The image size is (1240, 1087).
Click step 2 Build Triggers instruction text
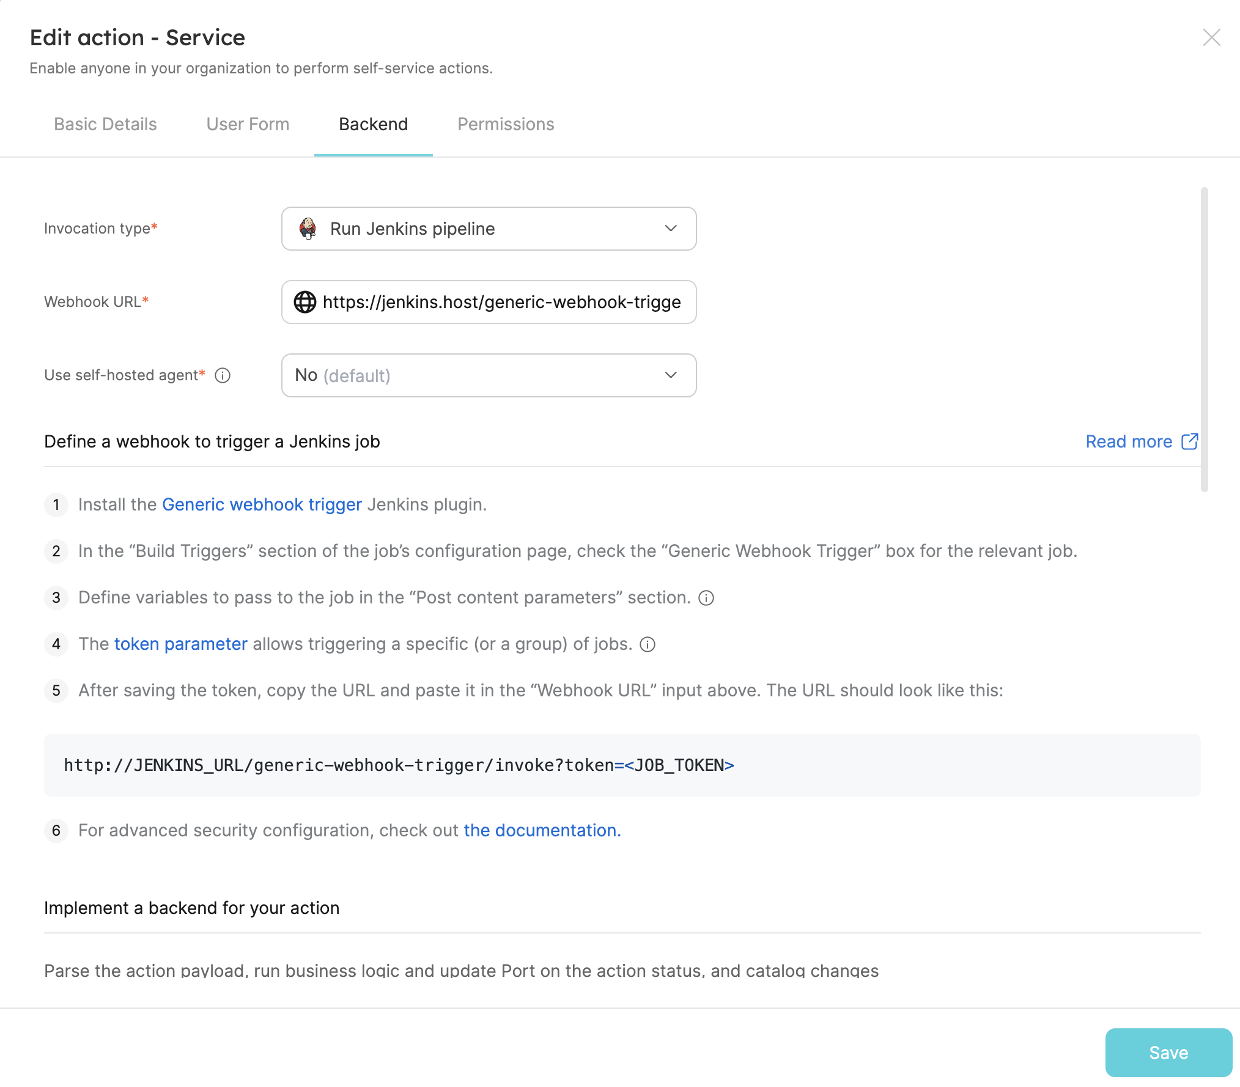tap(577, 551)
